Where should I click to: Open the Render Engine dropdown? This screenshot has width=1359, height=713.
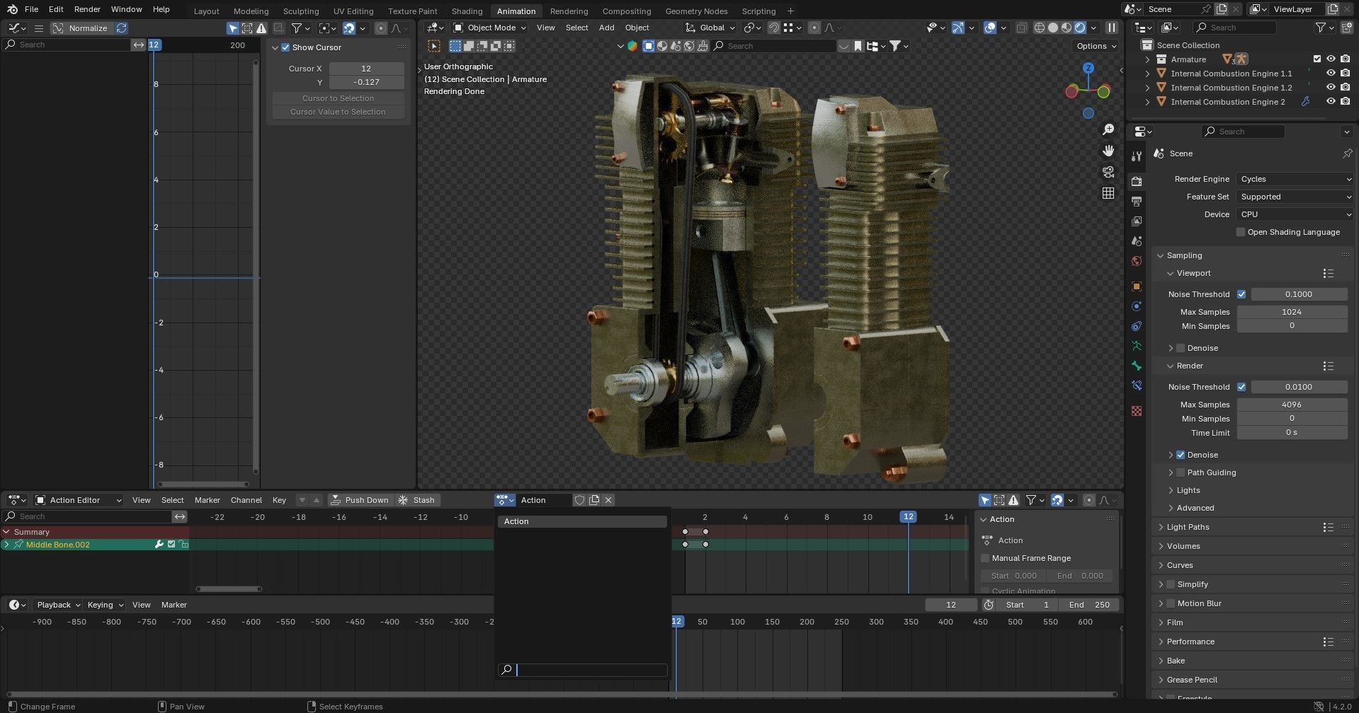(1295, 179)
